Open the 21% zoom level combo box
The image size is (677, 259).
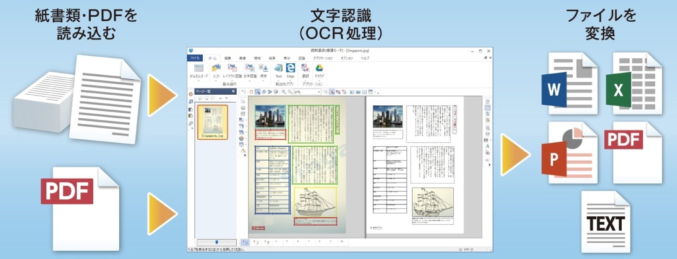[x=307, y=92]
